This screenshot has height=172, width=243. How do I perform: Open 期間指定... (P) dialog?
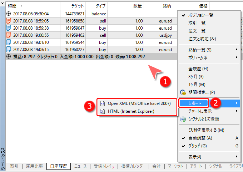209,92
